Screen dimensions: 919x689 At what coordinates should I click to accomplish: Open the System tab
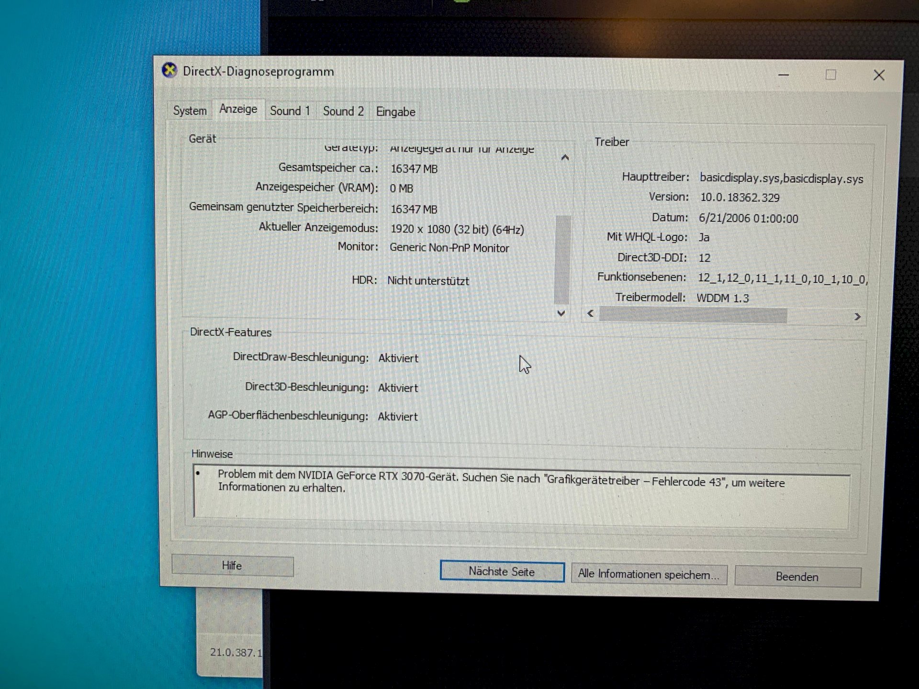tap(190, 111)
